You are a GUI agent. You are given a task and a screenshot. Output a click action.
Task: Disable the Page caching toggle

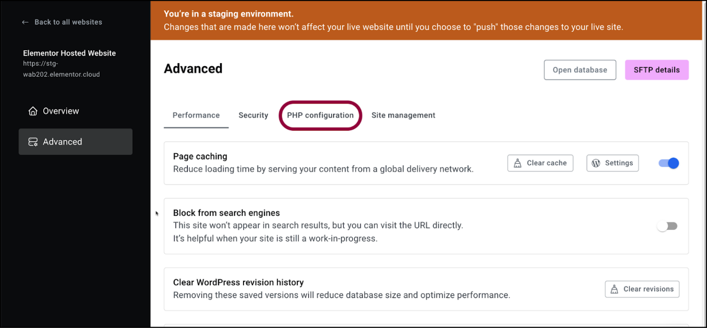pyautogui.click(x=669, y=163)
